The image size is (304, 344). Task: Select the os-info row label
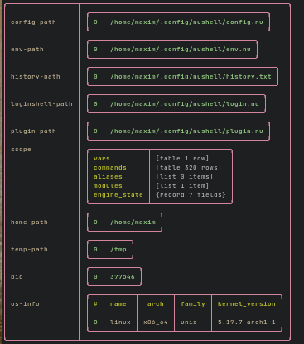25,304
